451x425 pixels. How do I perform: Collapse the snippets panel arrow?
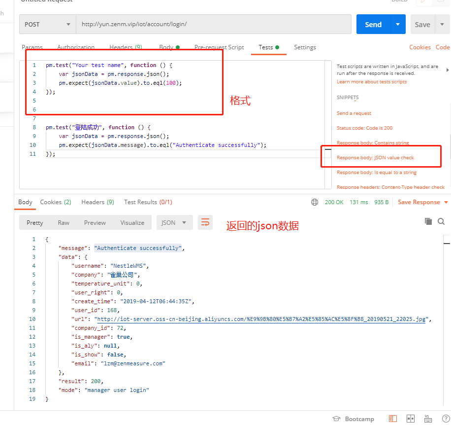(447, 70)
